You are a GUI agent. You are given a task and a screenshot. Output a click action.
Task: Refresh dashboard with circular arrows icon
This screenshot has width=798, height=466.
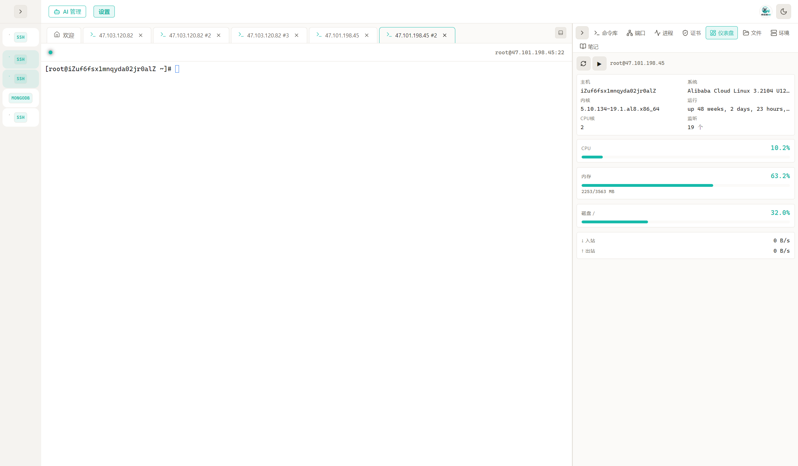click(583, 64)
